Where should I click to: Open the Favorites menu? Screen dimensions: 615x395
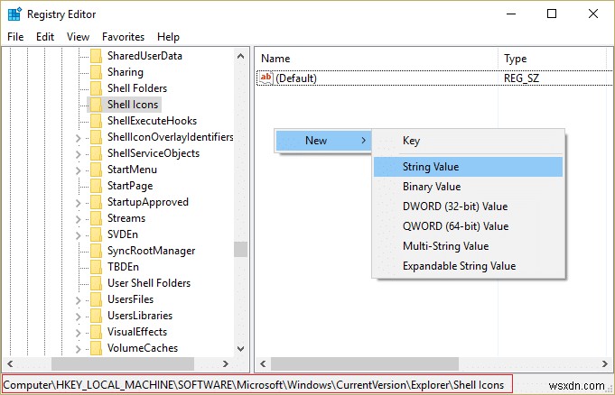tap(123, 37)
